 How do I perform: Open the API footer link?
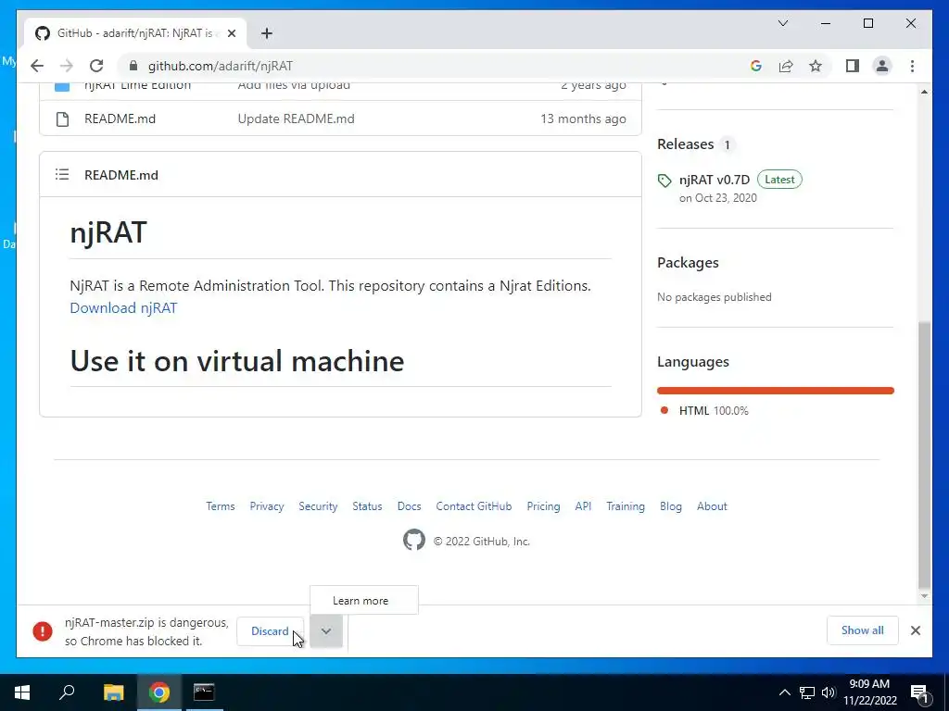583,506
